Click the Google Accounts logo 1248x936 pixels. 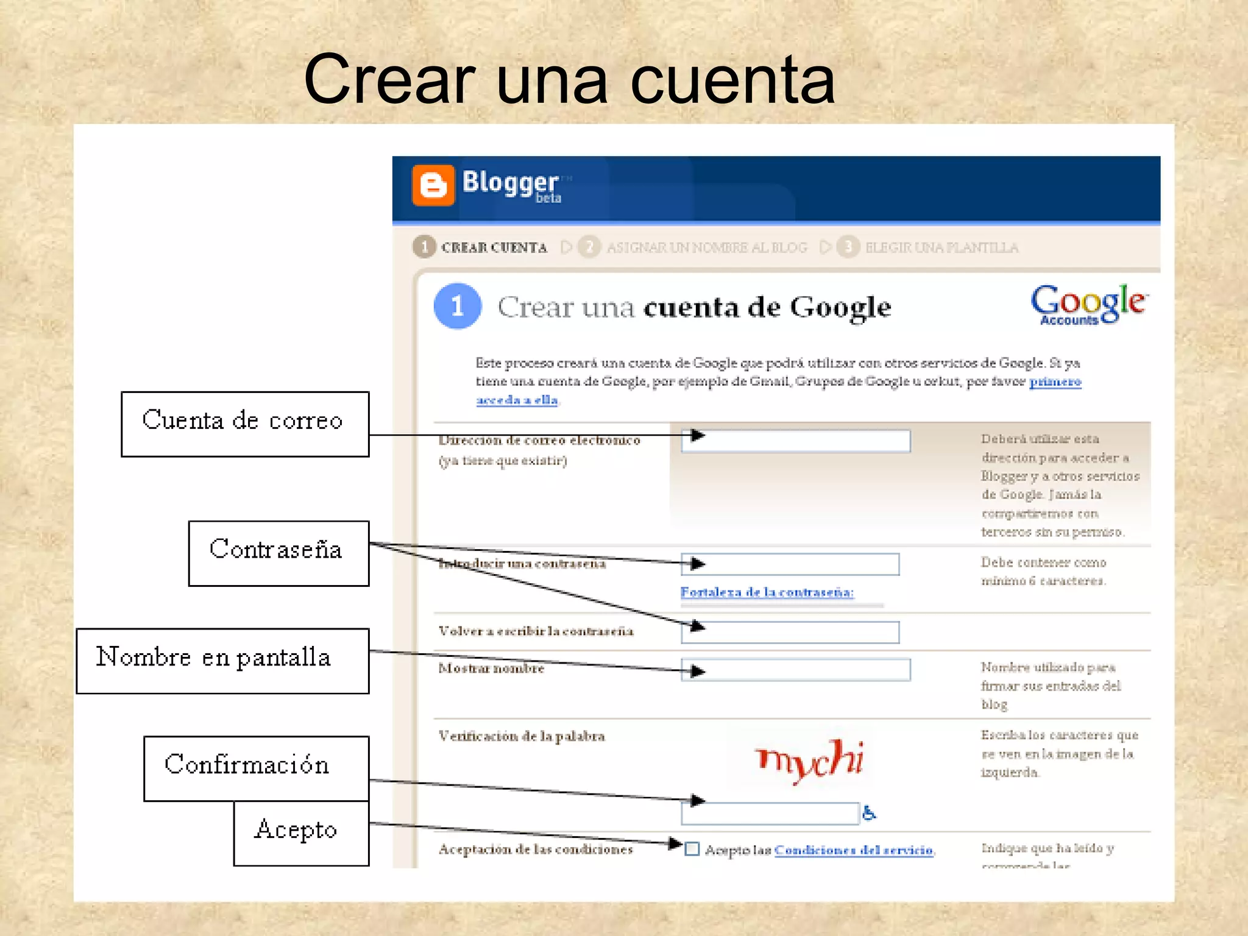[1088, 305]
